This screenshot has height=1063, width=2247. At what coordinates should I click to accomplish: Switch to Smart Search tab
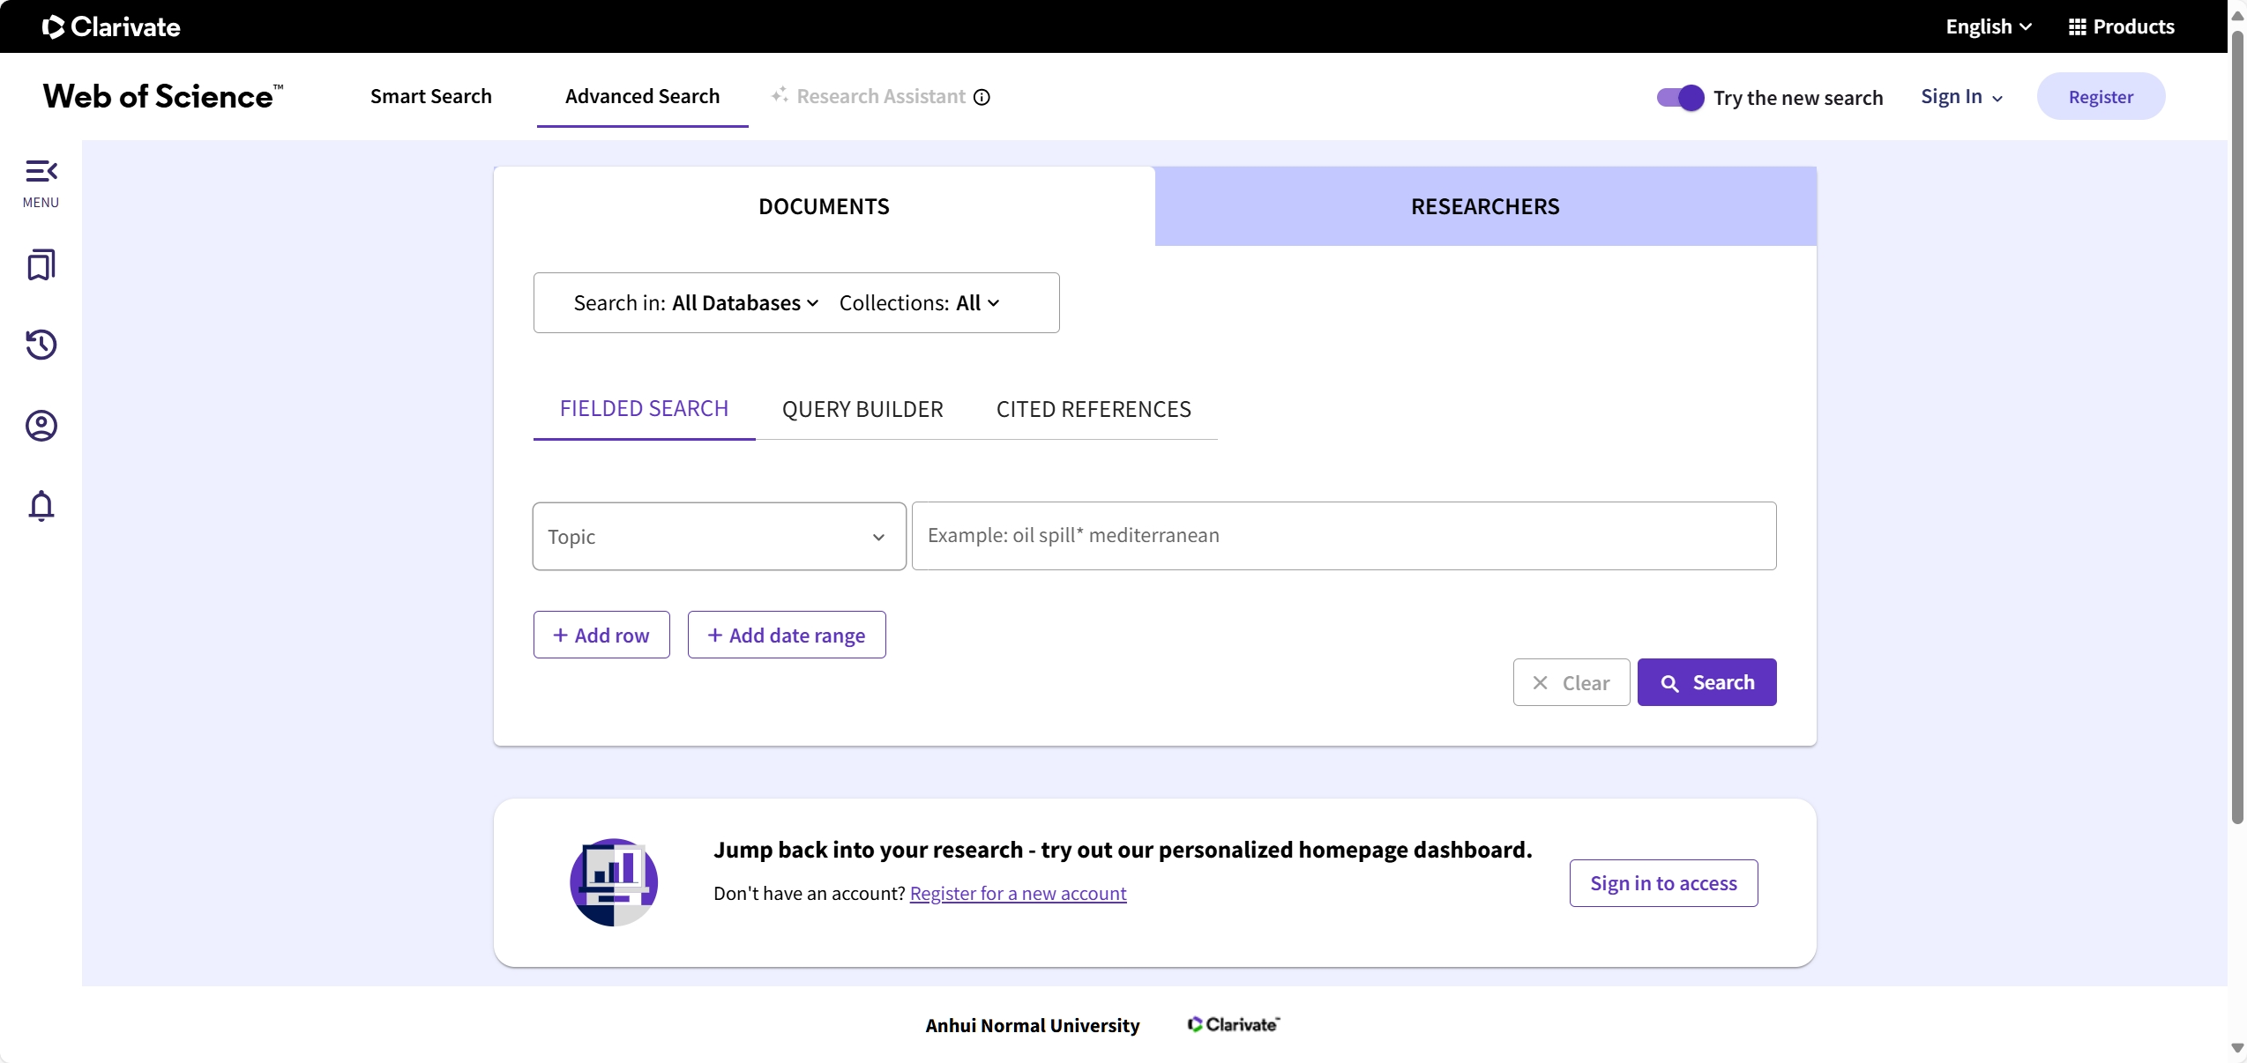pos(430,96)
